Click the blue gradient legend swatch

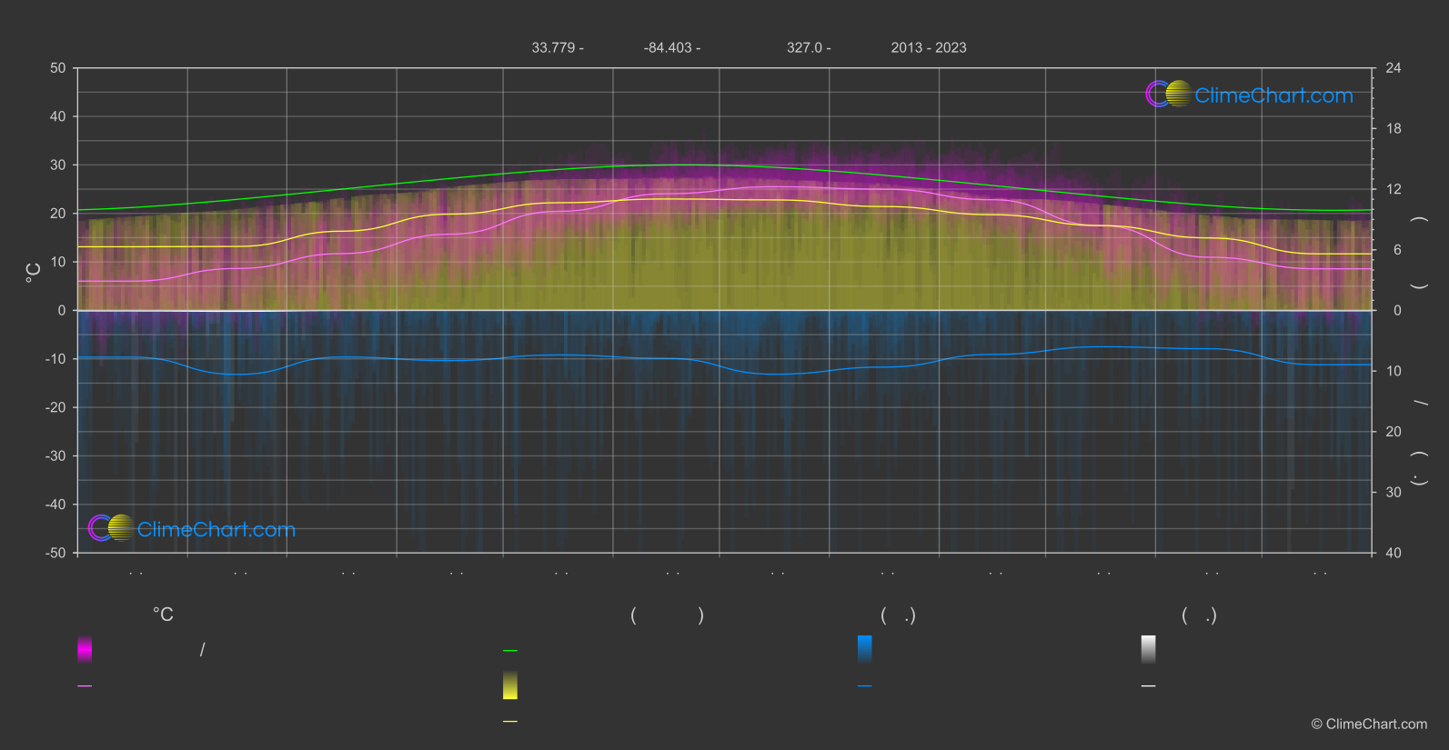point(865,649)
